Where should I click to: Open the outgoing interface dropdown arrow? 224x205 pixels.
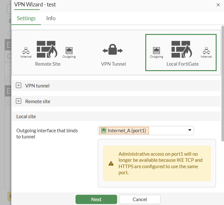tap(189, 130)
